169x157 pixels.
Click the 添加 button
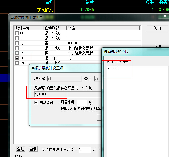point(157,46)
